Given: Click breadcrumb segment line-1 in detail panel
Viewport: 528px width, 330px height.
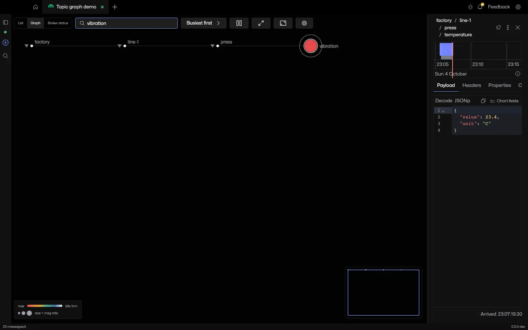Looking at the screenshot, I should point(465,21).
